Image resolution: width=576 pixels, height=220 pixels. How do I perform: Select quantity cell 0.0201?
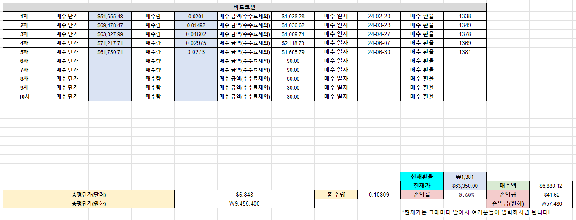tap(196, 16)
